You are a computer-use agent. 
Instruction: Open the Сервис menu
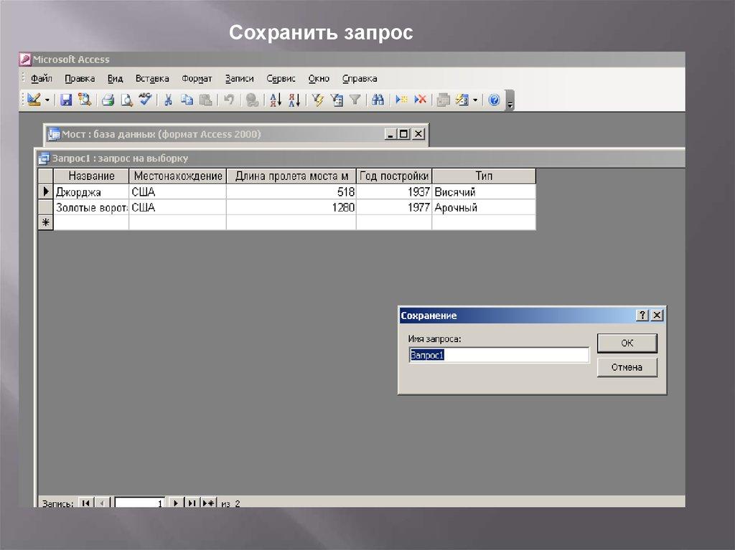click(x=281, y=79)
